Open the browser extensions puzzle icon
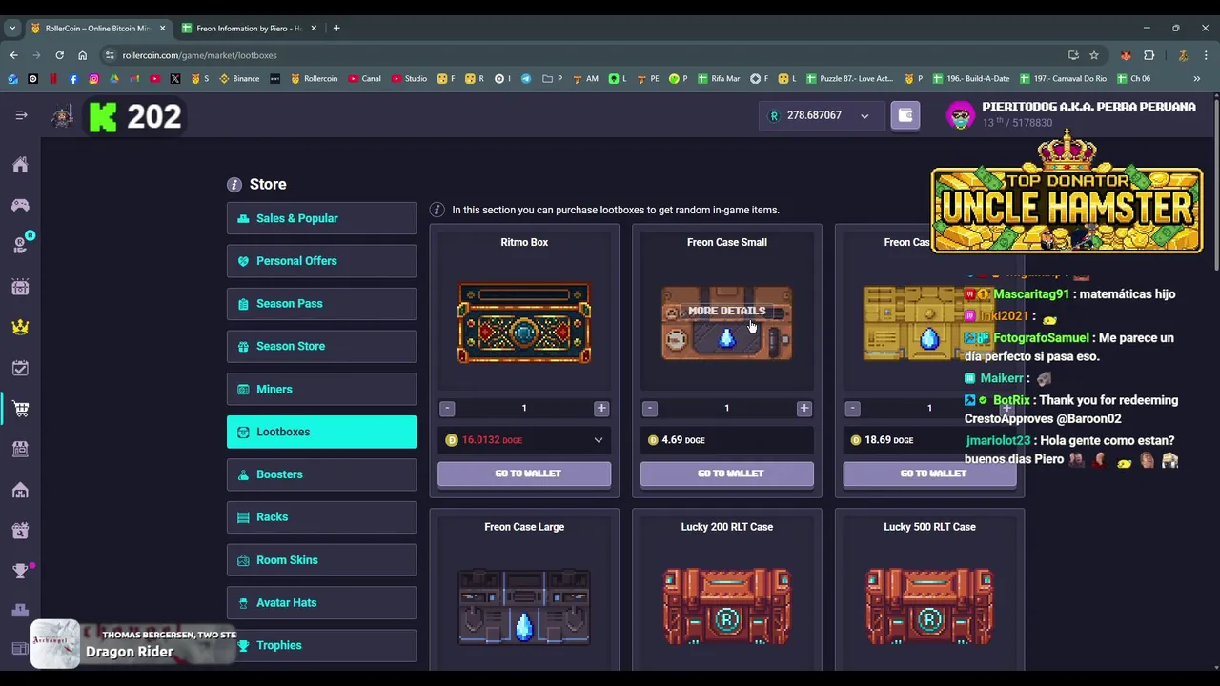 tap(1149, 55)
